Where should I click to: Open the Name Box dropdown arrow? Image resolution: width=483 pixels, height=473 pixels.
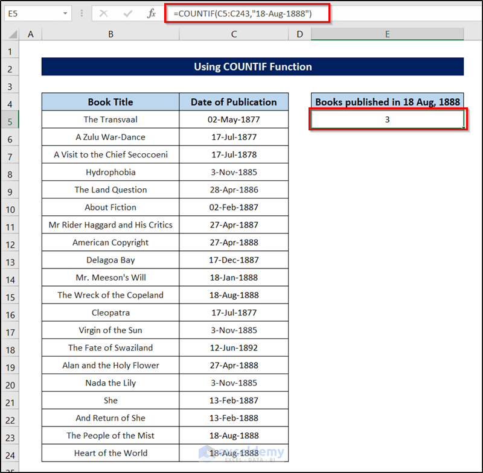point(66,13)
